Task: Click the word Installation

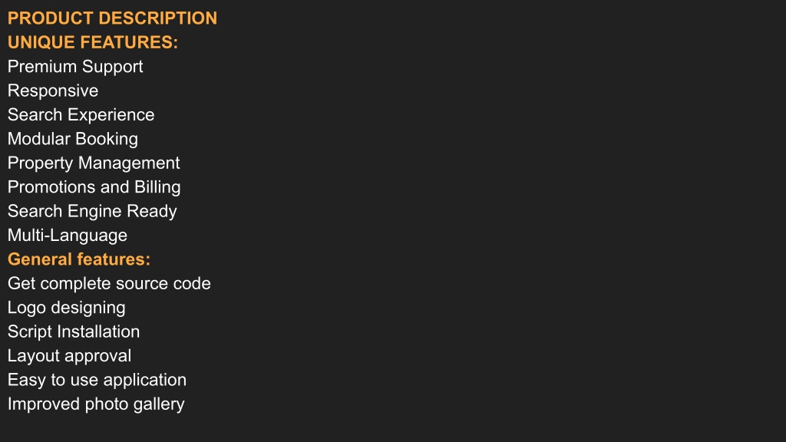Action: [98, 331]
